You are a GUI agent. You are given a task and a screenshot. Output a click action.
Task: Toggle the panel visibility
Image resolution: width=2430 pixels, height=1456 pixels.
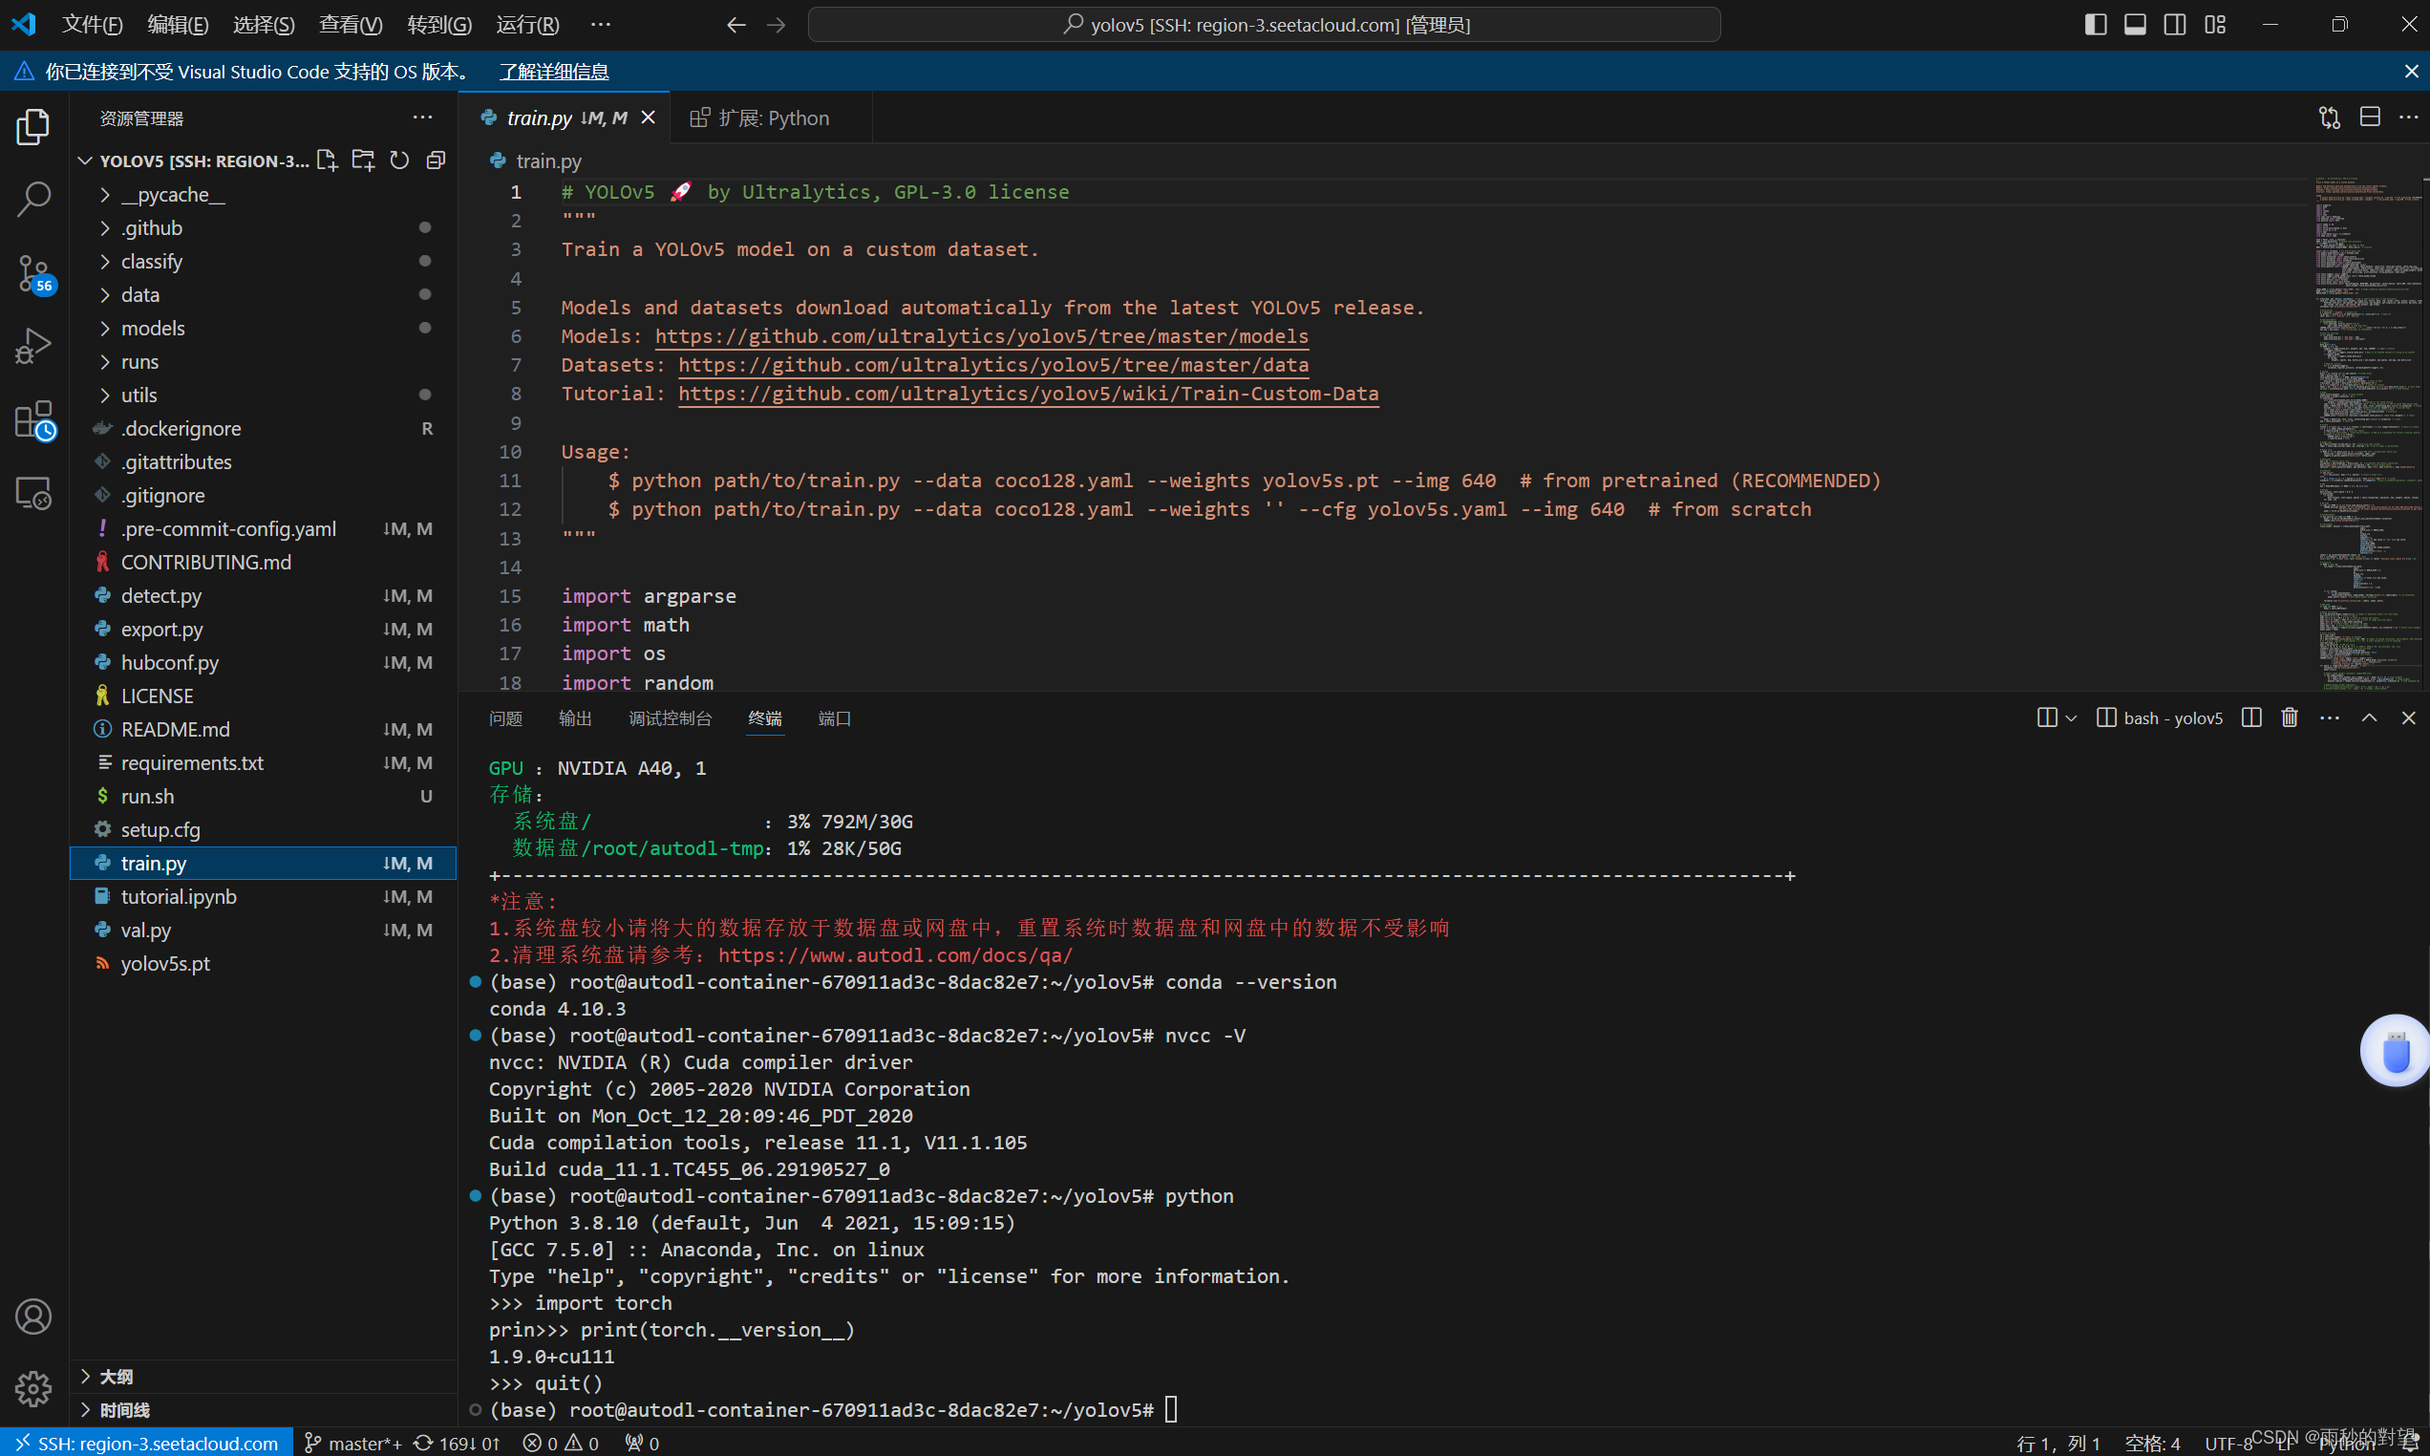pyautogui.click(x=2135, y=24)
